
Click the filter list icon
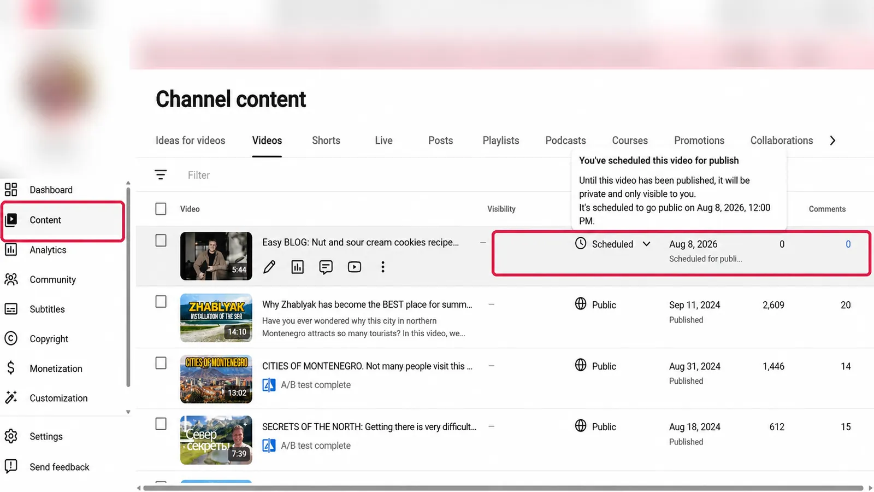161,175
